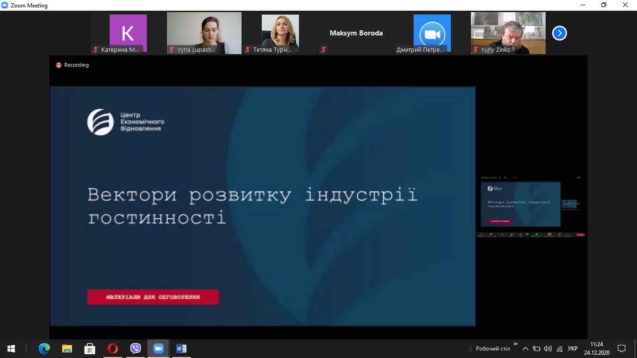Open the УКР language switcher

click(573, 348)
